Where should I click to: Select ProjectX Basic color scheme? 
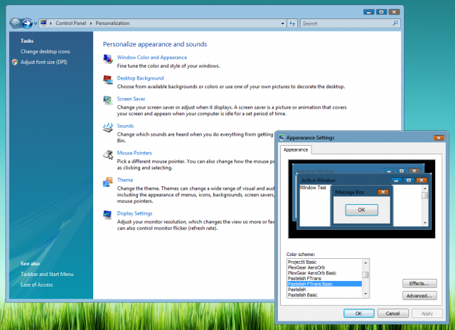324,262
